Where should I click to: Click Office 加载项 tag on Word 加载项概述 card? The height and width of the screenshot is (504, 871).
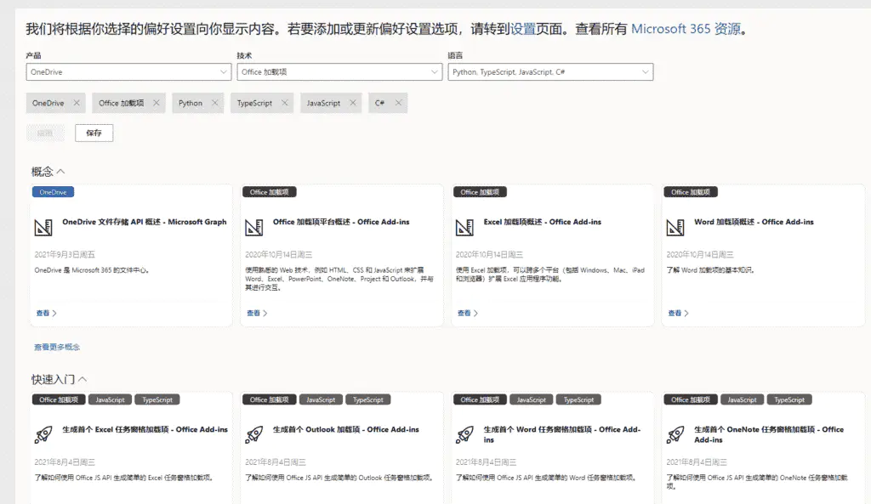pos(691,192)
